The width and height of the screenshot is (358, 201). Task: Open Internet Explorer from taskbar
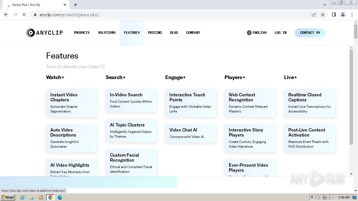pos(22,197)
